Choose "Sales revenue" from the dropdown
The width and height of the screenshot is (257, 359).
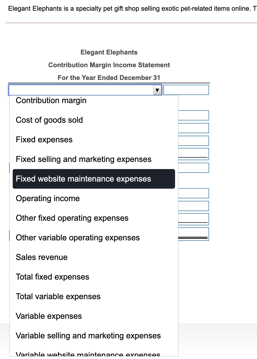click(x=41, y=257)
